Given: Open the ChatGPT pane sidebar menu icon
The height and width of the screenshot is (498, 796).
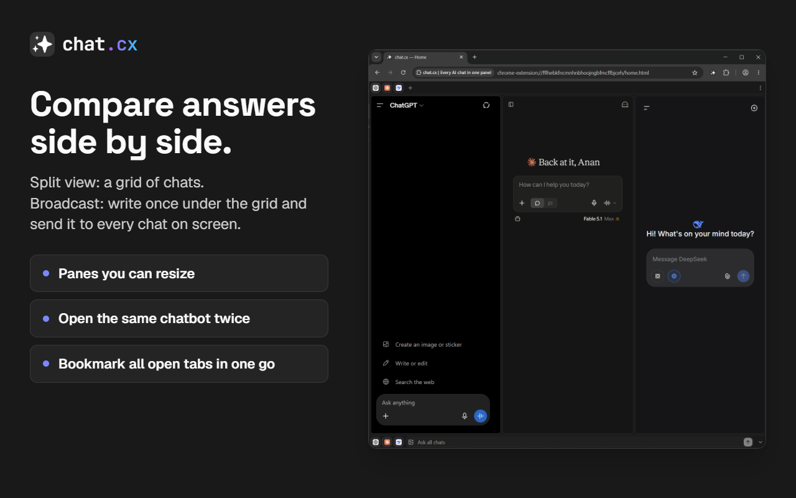Looking at the screenshot, I should [x=380, y=105].
